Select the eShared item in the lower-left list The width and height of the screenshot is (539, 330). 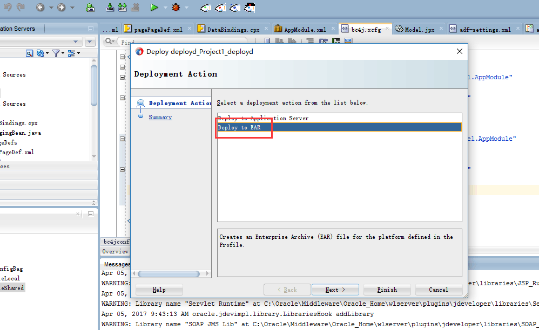click(x=12, y=288)
